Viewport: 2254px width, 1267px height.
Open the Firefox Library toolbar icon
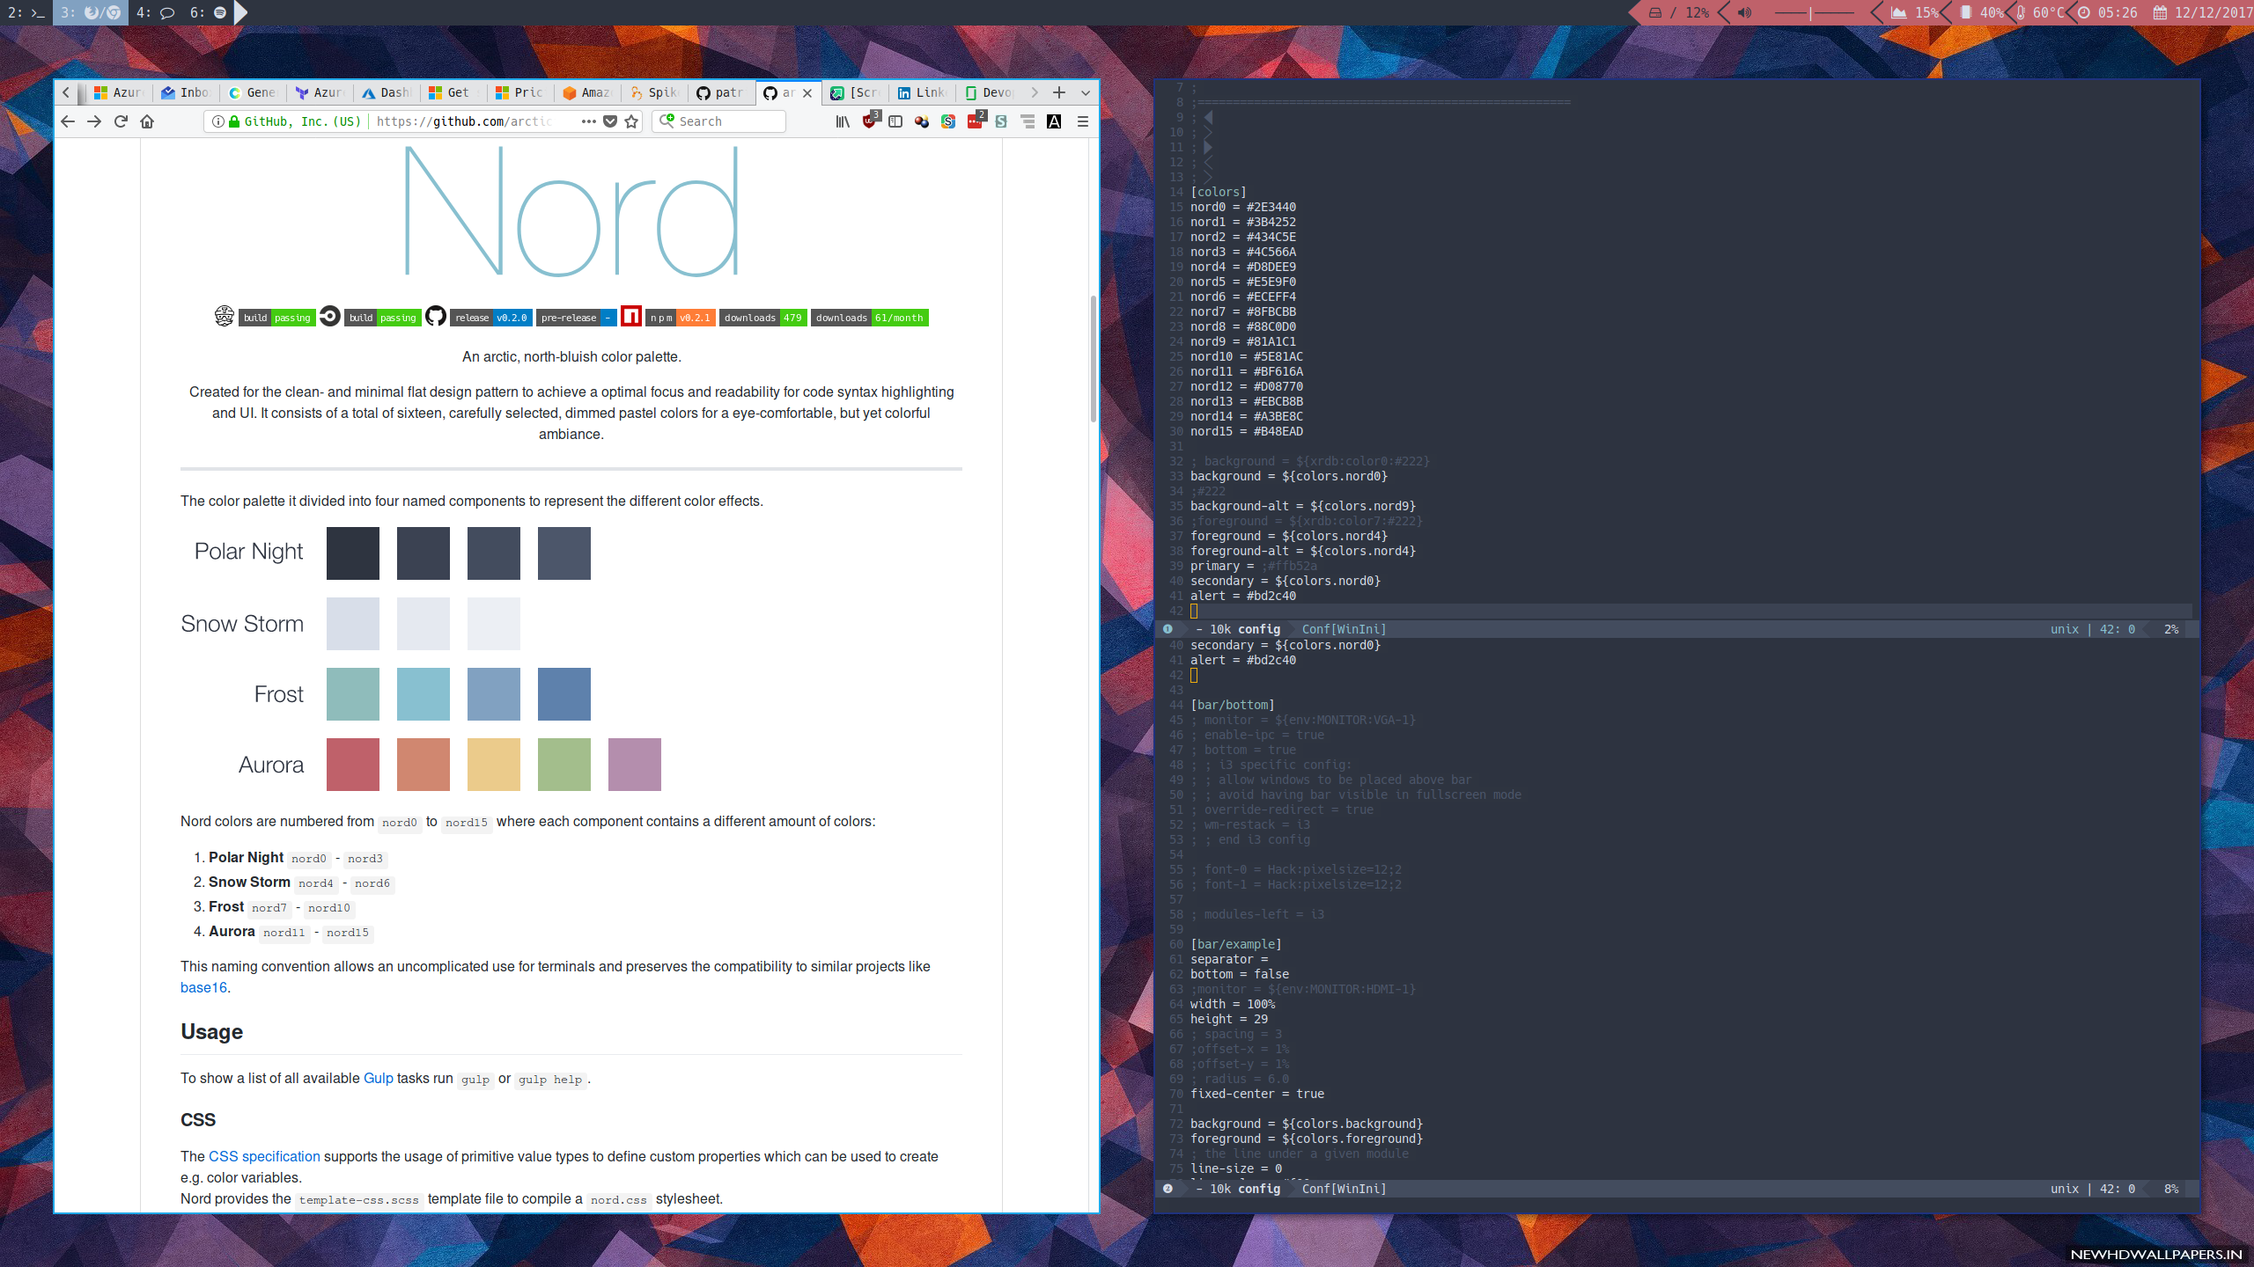tap(843, 121)
